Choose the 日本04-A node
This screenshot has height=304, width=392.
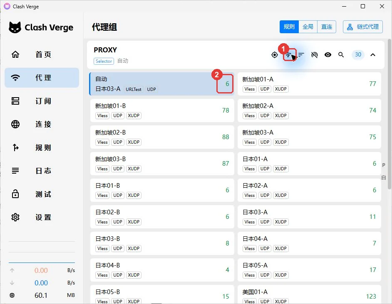pyautogui.click(x=309, y=243)
